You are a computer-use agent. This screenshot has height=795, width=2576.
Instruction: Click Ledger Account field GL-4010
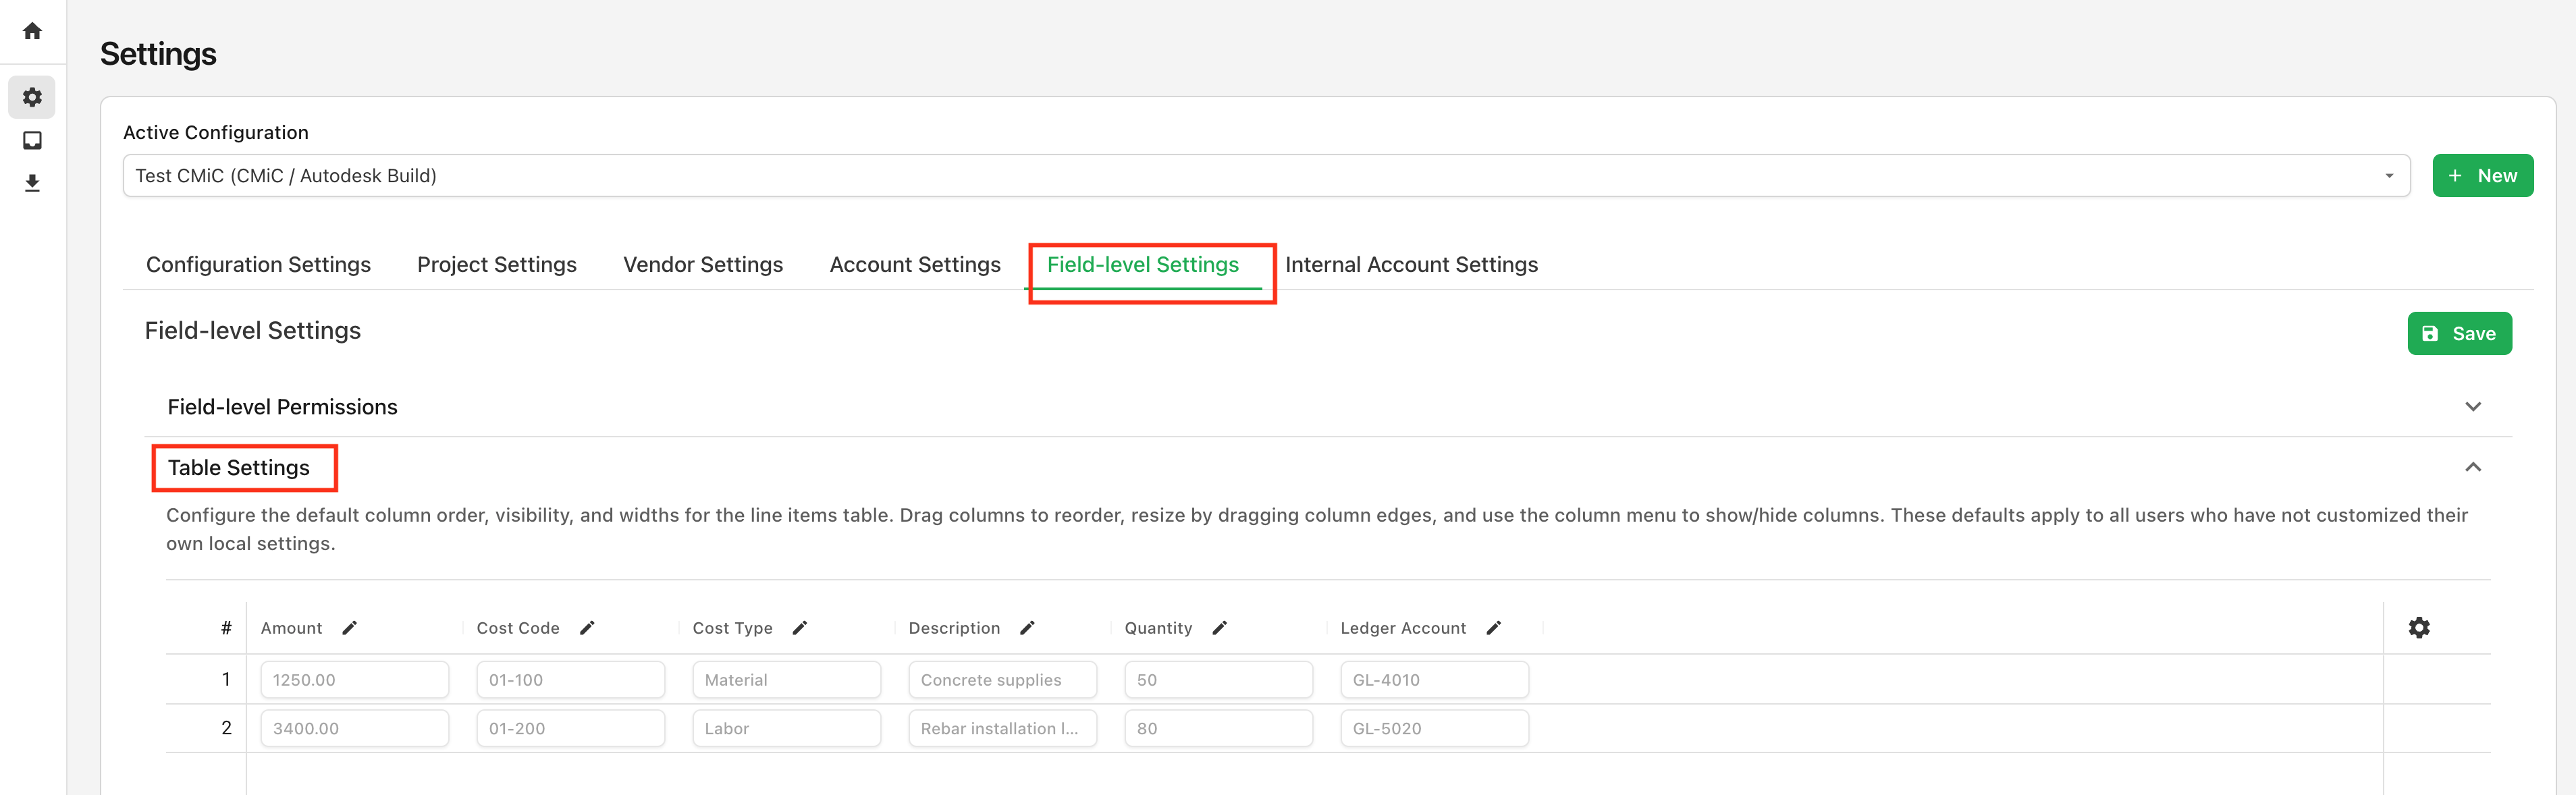(x=1434, y=680)
